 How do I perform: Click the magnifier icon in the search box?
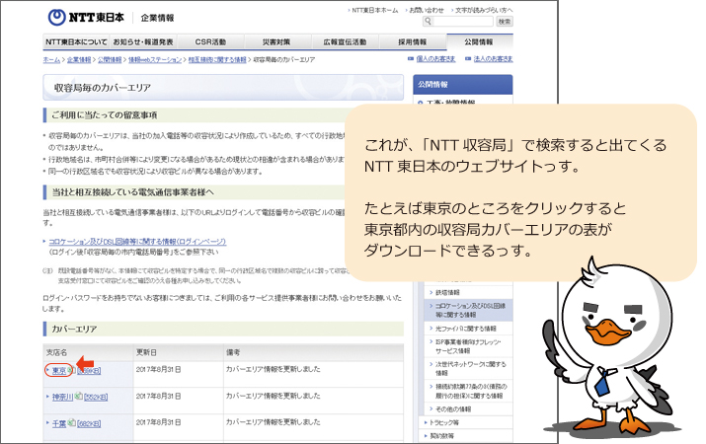pyautogui.click(x=428, y=21)
